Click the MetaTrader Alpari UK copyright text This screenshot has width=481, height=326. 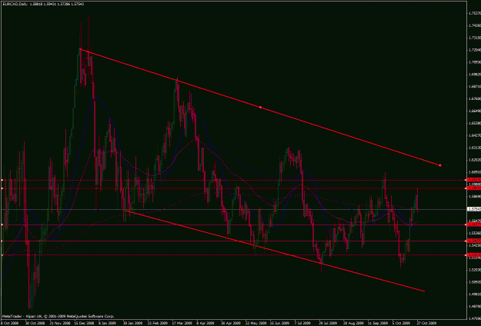point(58,316)
